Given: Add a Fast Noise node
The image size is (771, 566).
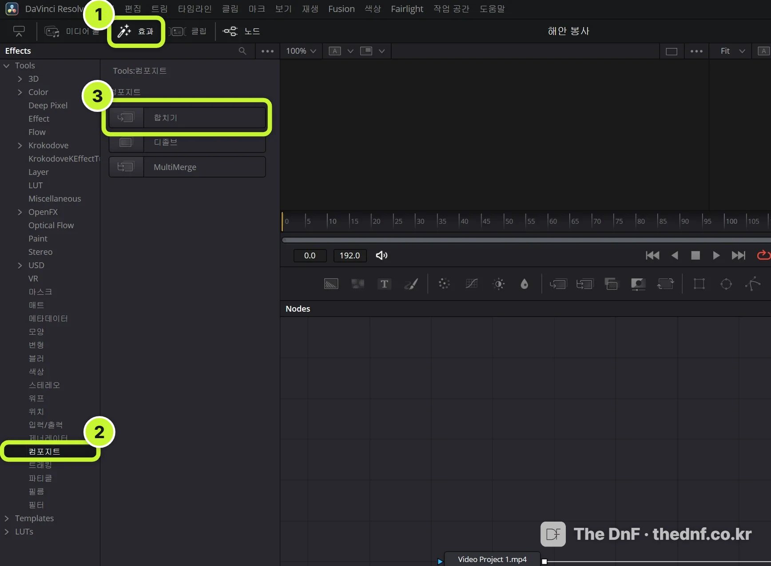Looking at the screenshot, I should (x=358, y=284).
